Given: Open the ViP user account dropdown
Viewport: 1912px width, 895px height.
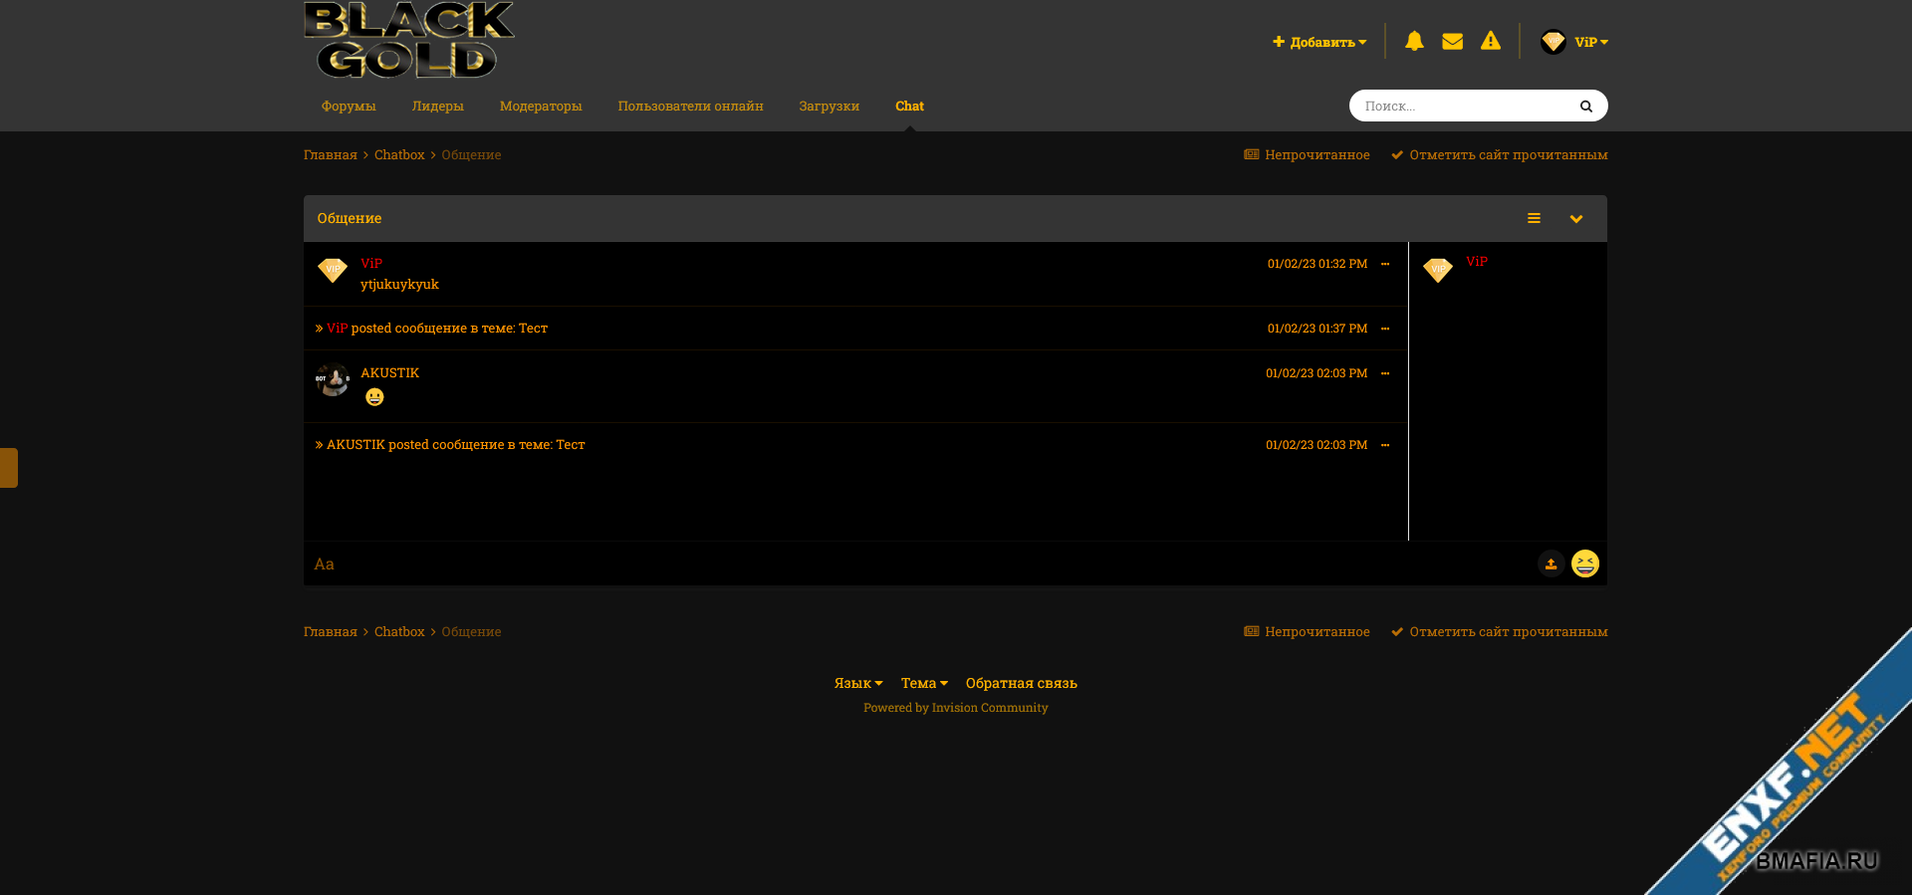Looking at the screenshot, I should tap(1574, 42).
